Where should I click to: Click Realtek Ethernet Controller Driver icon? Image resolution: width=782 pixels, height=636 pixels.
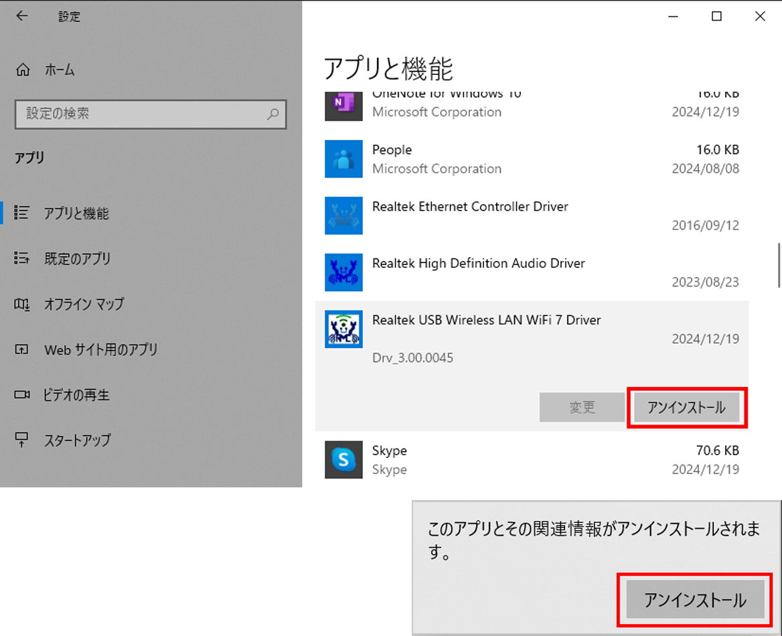(343, 216)
